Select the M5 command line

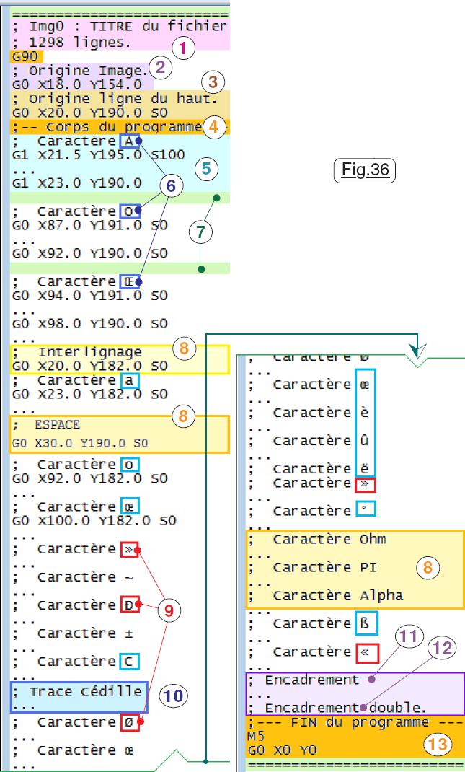[256, 736]
